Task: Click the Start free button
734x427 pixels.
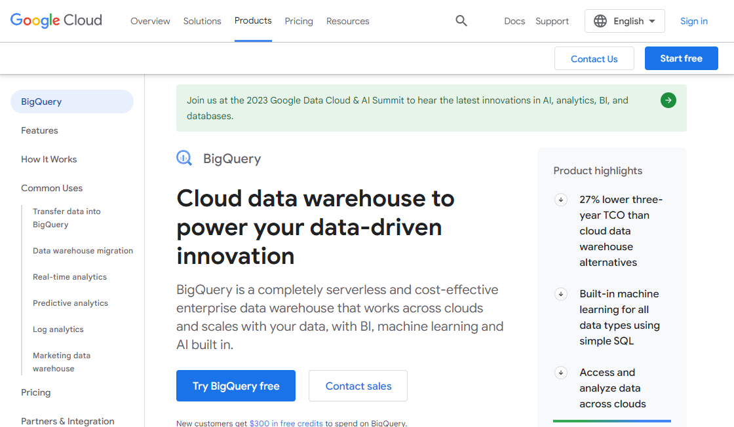Action: tap(681, 58)
